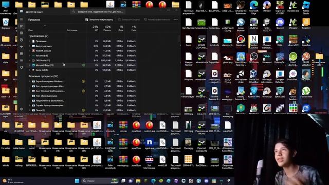The width and height of the screenshot is (329, 185).
Task: Expand the Диспетчер задач process row
Action: [29, 46]
